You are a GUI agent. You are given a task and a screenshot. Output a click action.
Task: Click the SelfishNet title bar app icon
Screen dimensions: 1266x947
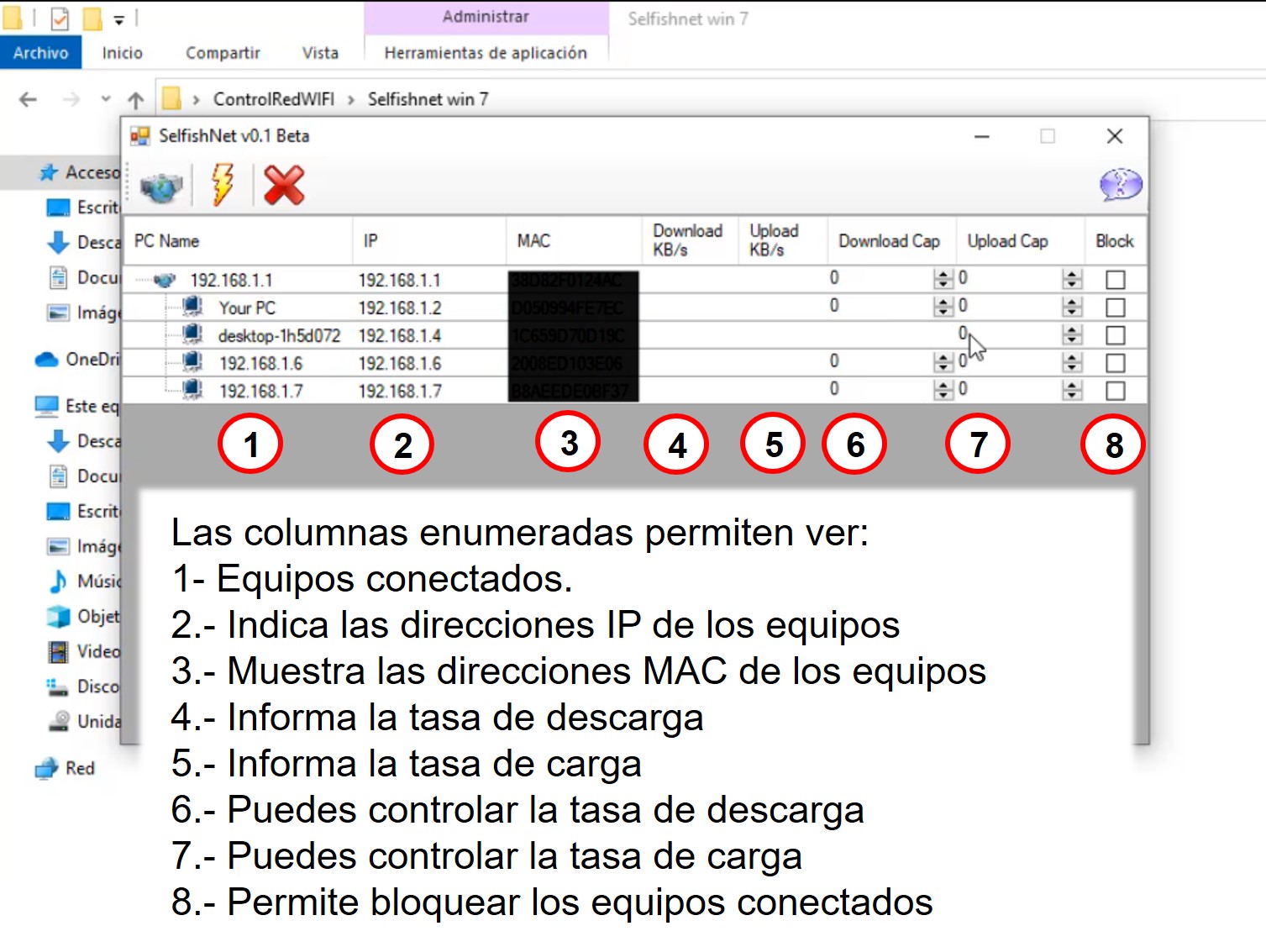pyautogui.click(x=140, y=136)
